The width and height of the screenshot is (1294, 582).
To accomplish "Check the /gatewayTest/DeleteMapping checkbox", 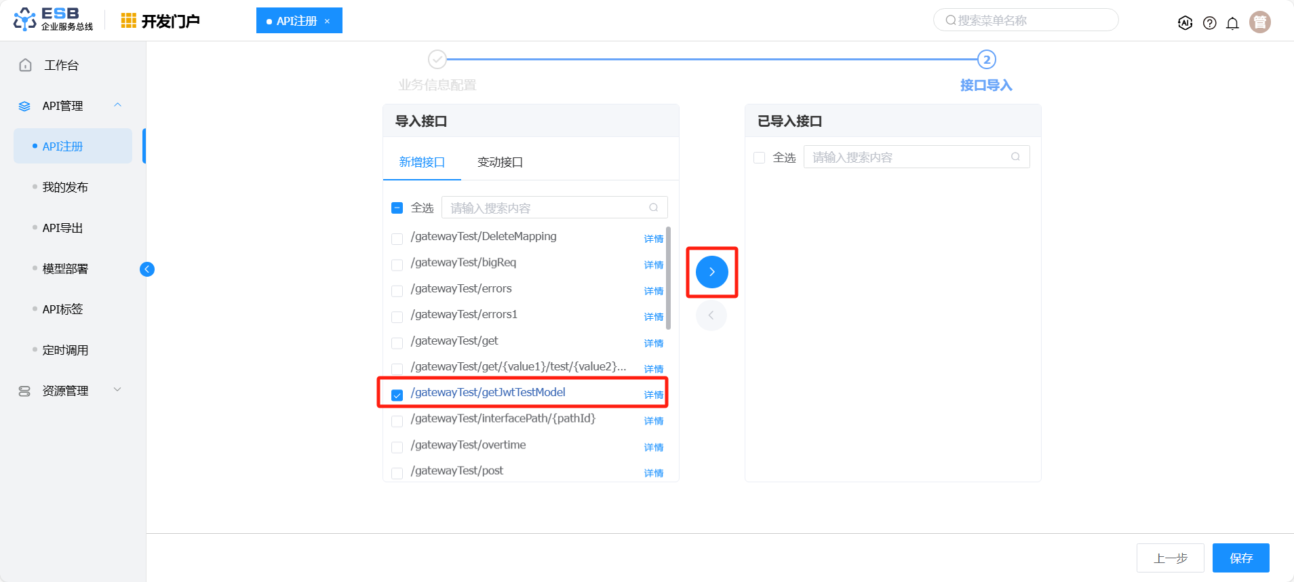I will click(397, 239).
